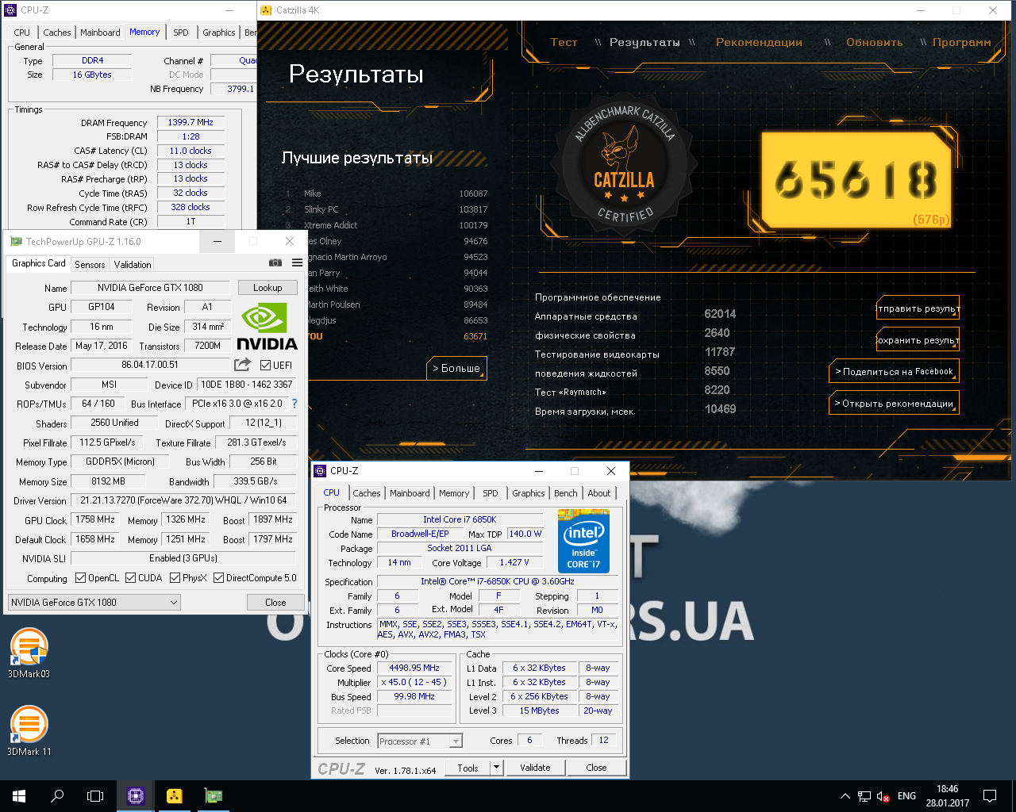The image size is (1016, 812).
Task: Open SPD tab in back CPU-Z window
Action: click(181, 33)
